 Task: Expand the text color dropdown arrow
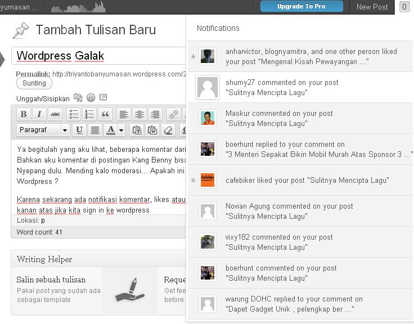tap(121, 130)
